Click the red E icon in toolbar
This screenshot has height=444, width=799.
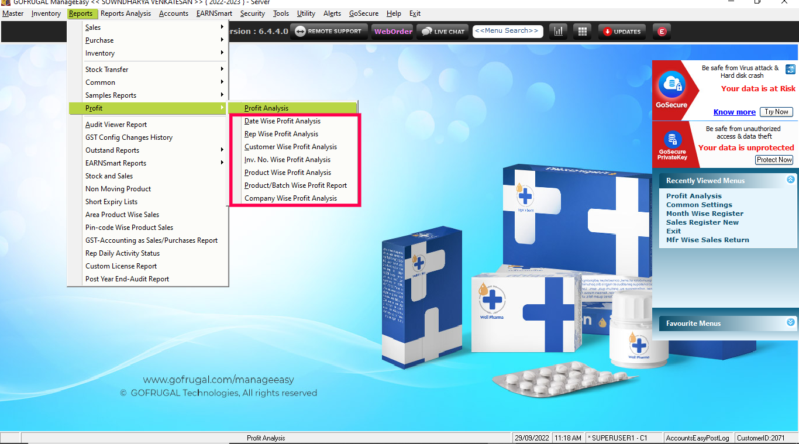pyautogui.click(x=662, y=32)
